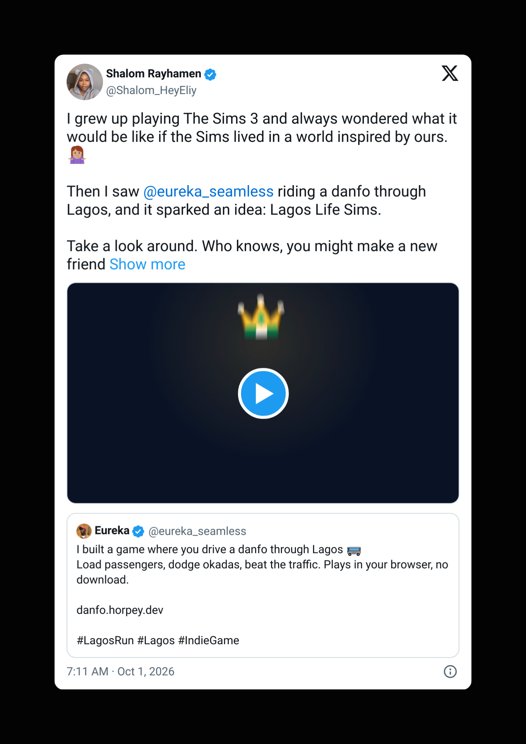Viewport: 526px width, 744px height.
Task: Click the #IndieGame hashtag
Action: [x=209, y=640]
